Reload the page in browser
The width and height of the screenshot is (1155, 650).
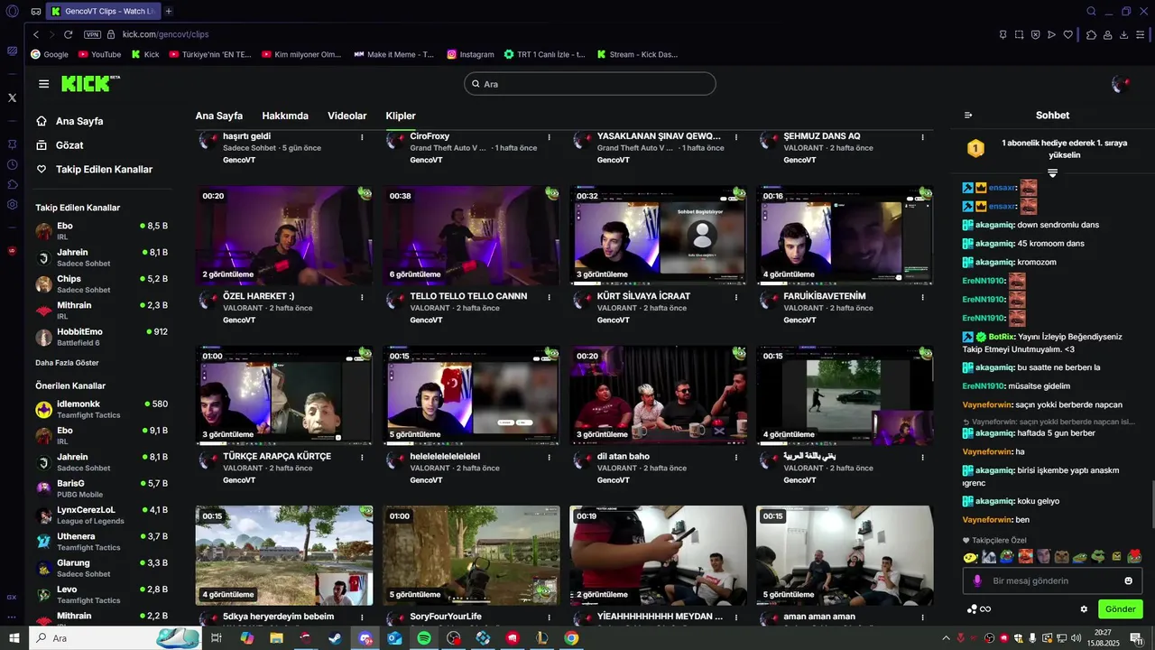point(69,34)
